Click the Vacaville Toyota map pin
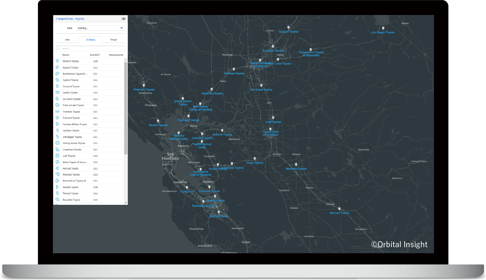 pos(212,90)
